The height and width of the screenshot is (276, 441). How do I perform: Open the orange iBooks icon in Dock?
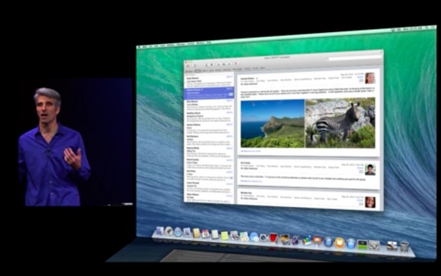(339, 243)
